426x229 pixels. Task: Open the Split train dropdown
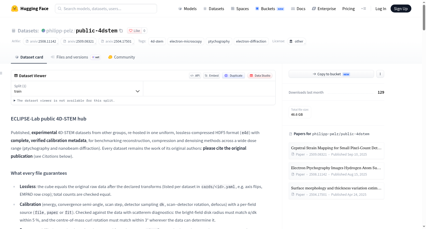pos(77,89)
